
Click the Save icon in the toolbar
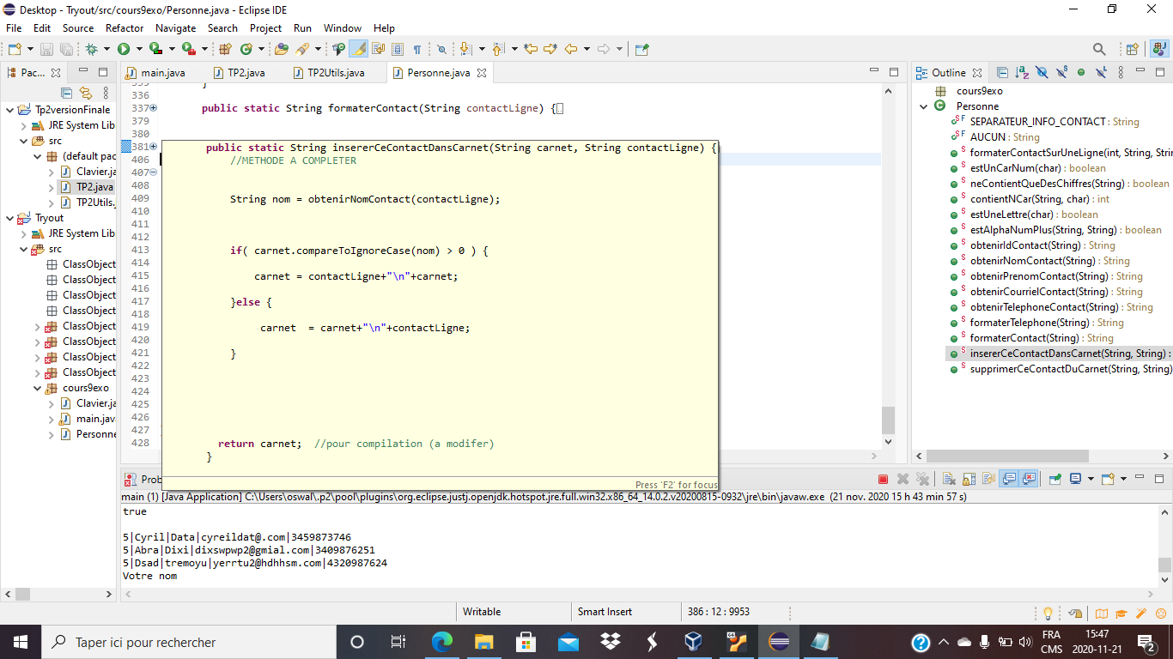pyautogui.click(x=47, y=49)
